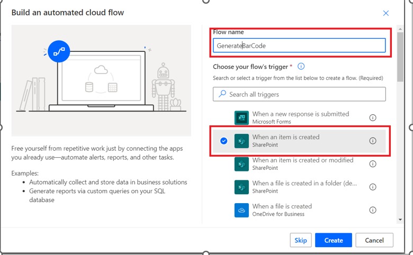The width and height of the screenshot is (413, 255).
Task: Click the trigger list scrollbar down arrow
Action: [x=400, y=219]
